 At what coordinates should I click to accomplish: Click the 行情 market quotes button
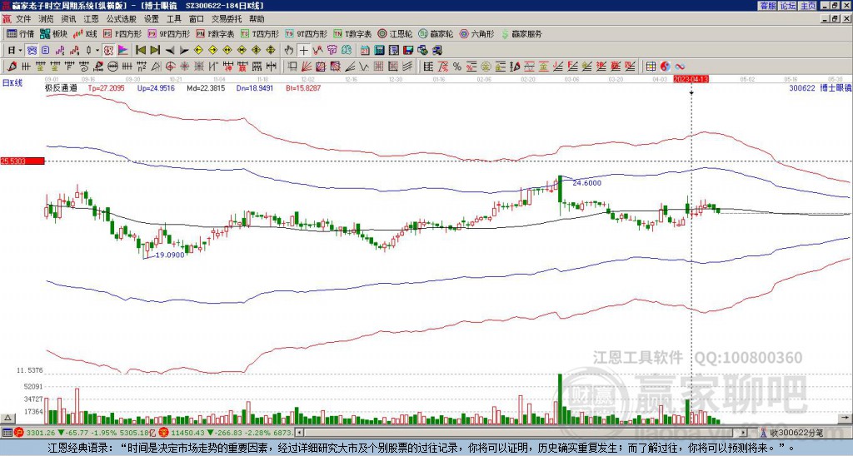20,33
